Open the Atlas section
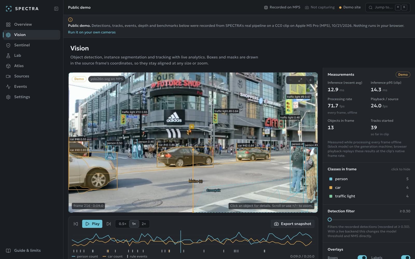 [31, 66]
